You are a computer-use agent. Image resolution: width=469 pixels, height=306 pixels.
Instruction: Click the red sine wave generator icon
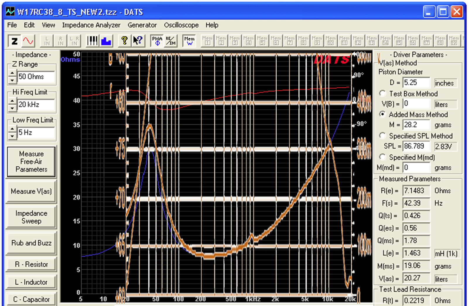(28, 41)
